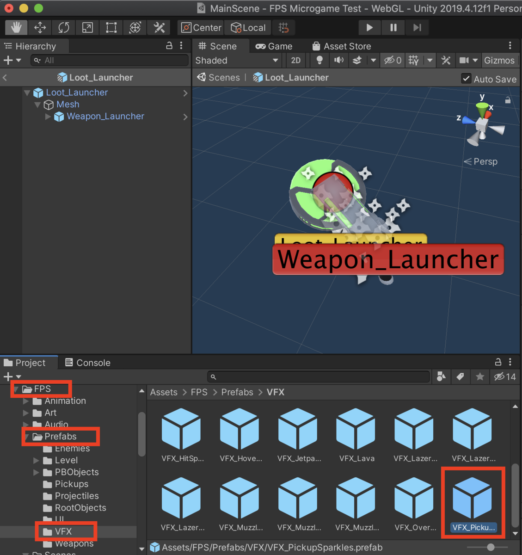The height and width of the screenshot is (555, 522).
Task: Select the Scale tool
Action: point(87,28)
